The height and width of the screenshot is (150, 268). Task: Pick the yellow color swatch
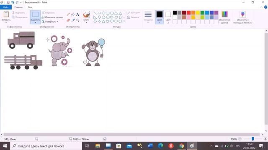[198, 13]
